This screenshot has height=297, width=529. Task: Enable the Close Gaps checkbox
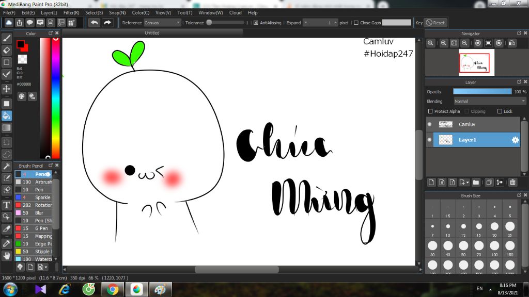click(356, 23)
